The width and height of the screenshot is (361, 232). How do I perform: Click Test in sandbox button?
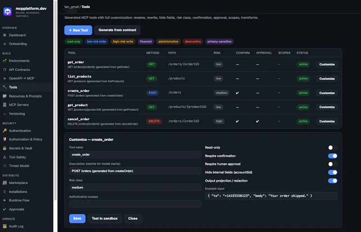tap(105, 218)
